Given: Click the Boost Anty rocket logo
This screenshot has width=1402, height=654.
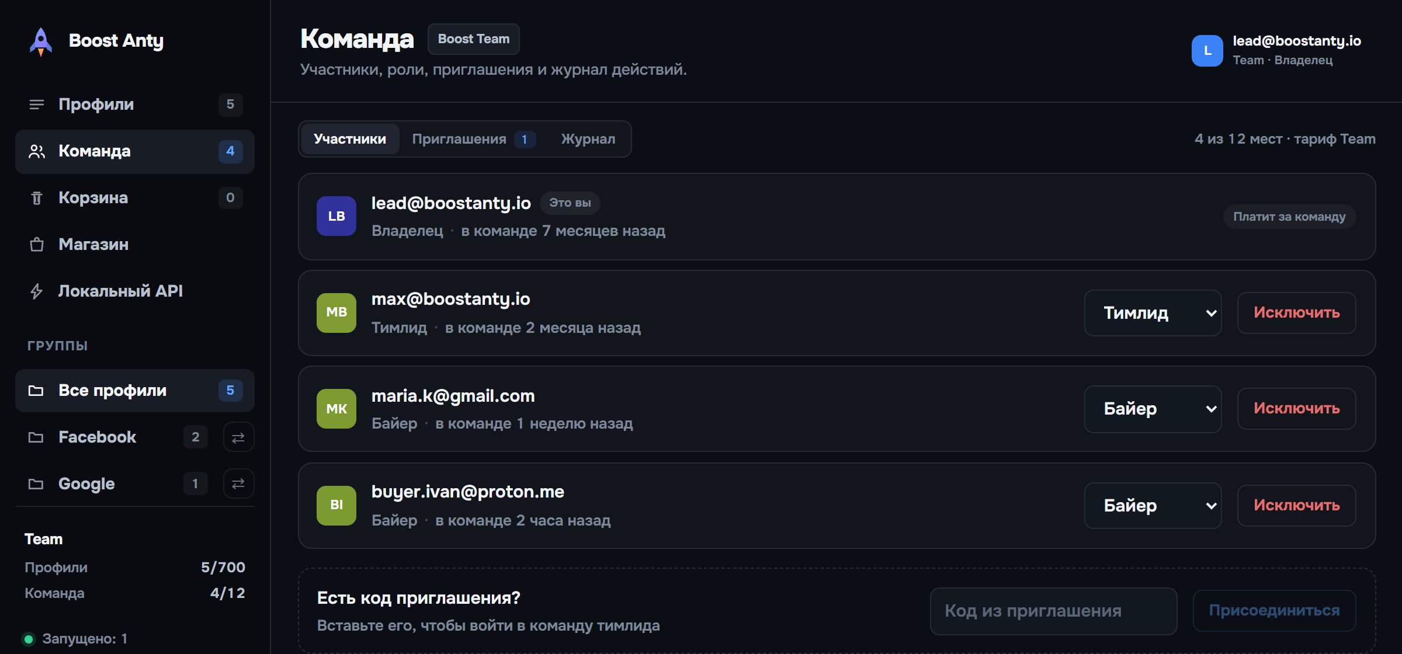Looking at the screenshot, I should coord(41,41).
